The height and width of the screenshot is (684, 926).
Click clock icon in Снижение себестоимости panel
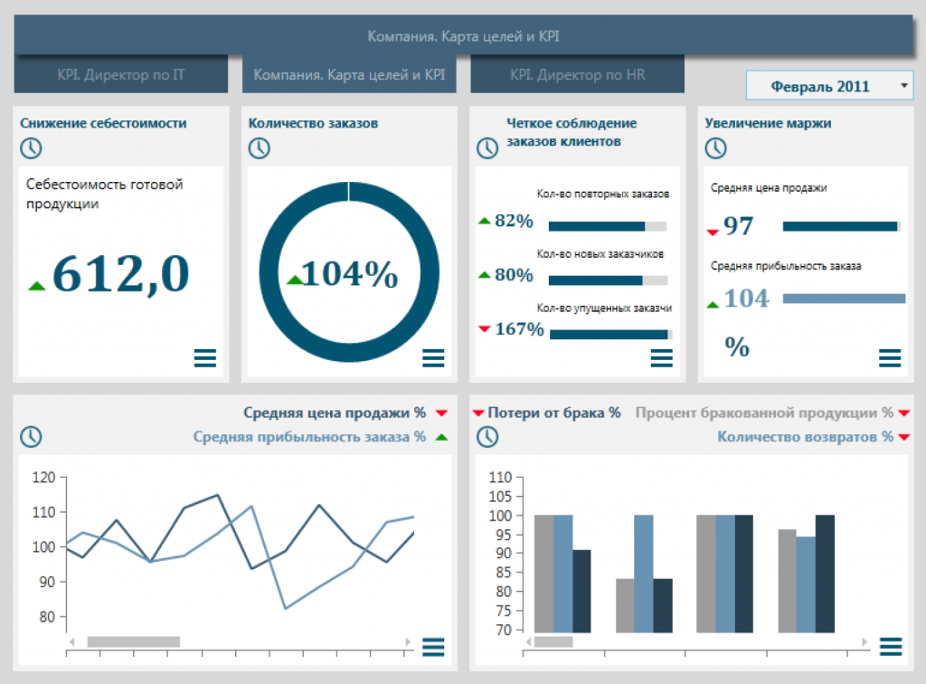(x=32, y=147)
